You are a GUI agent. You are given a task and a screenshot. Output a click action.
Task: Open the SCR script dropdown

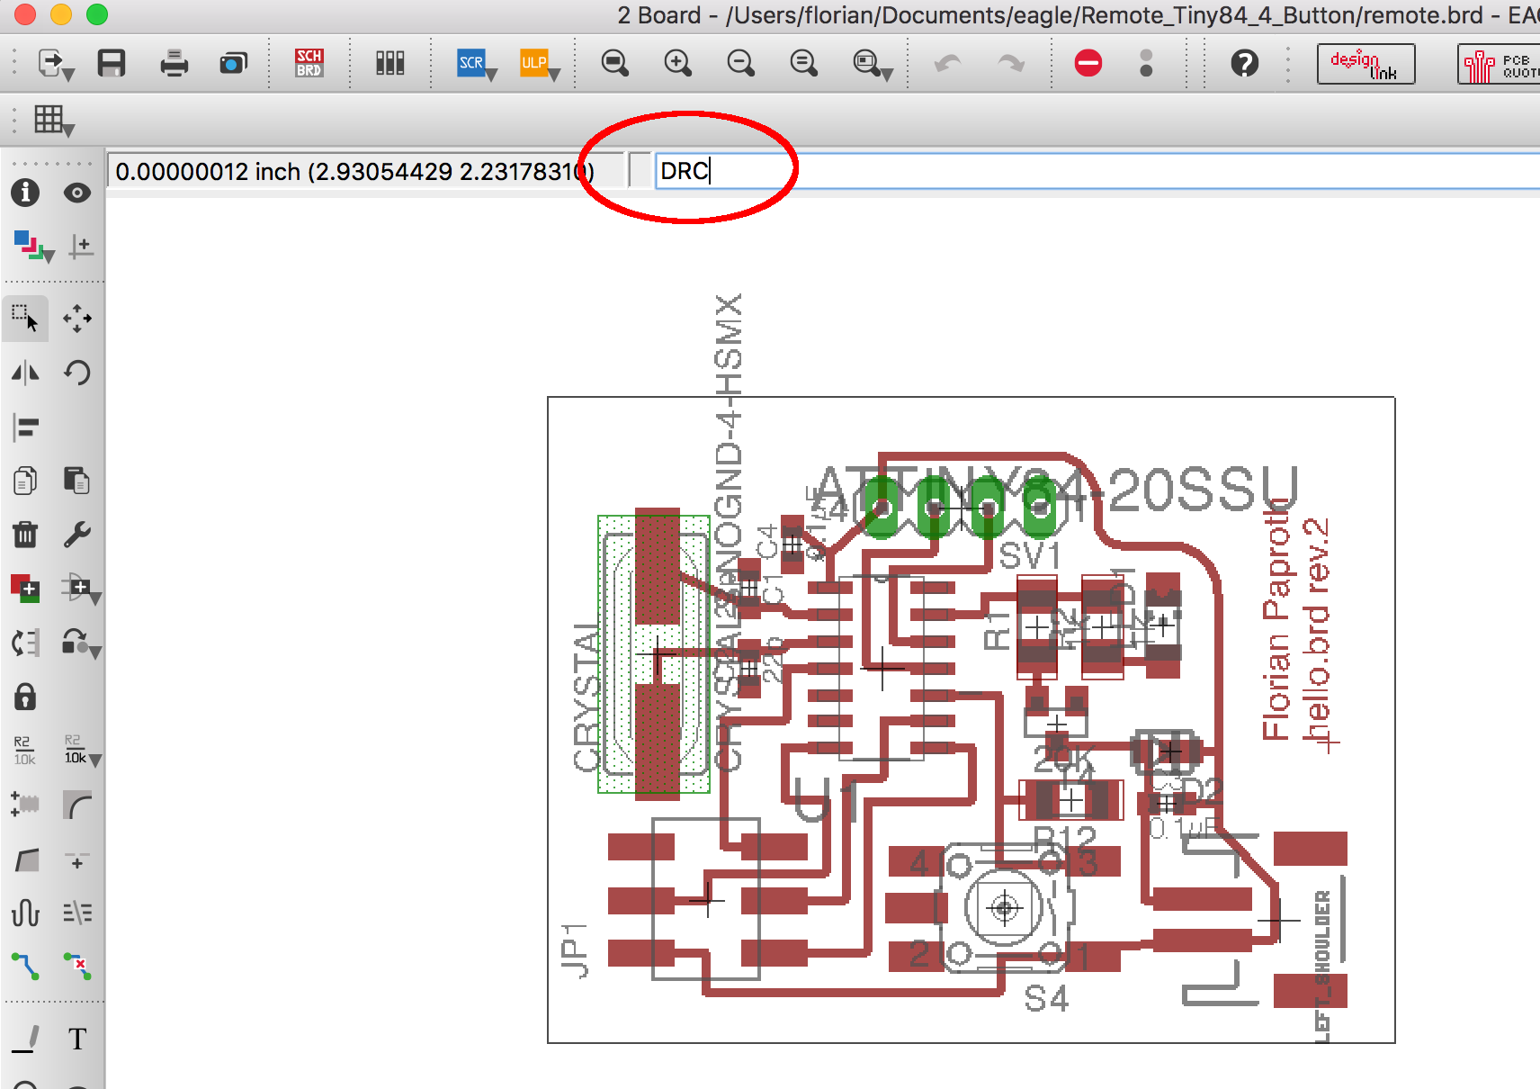pyautogui.click(x=491, y=76)
